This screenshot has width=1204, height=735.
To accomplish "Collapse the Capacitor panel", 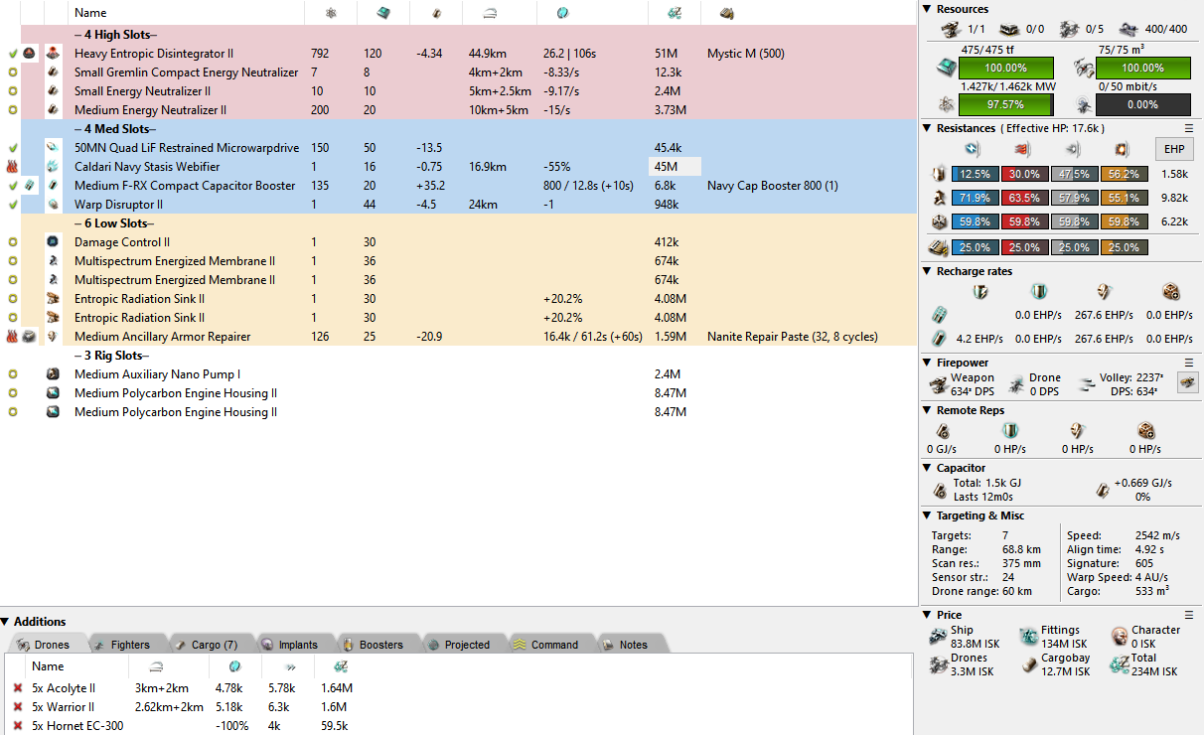I will 928,468.
